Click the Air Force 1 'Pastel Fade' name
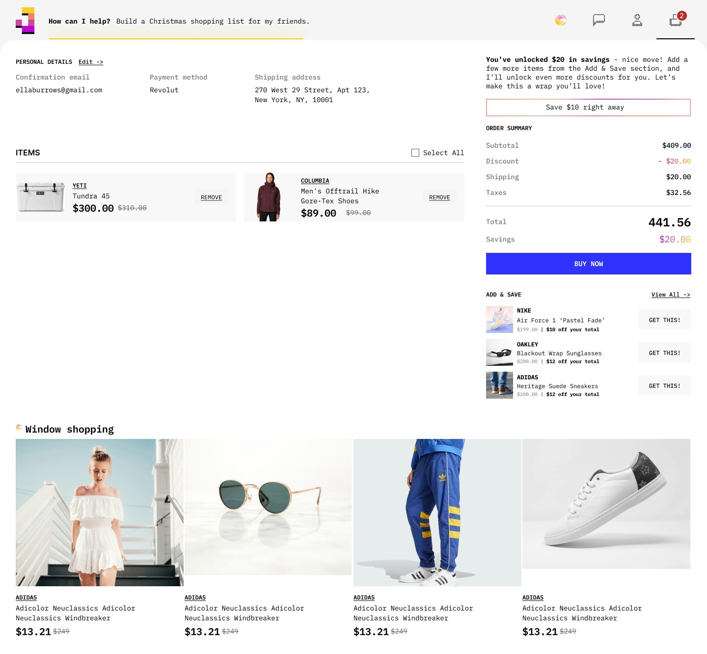The height and width of the screenshot is (654, 707). point(561,320)
